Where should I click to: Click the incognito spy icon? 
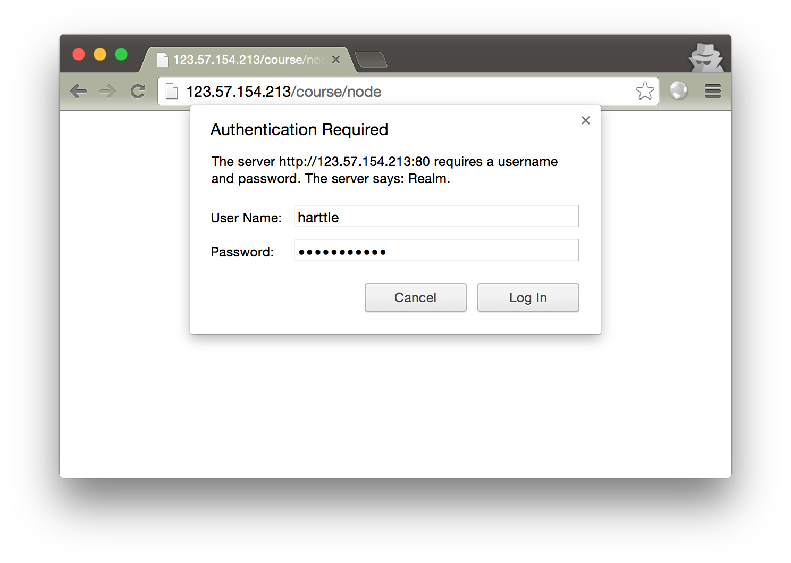click(705, 59)
